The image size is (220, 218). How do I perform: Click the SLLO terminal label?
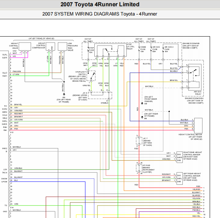pyautogui.click(x=5, y=73)
